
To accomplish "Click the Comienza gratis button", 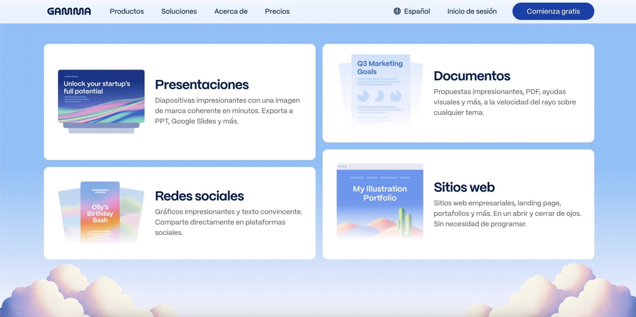I will pos(553,11).
